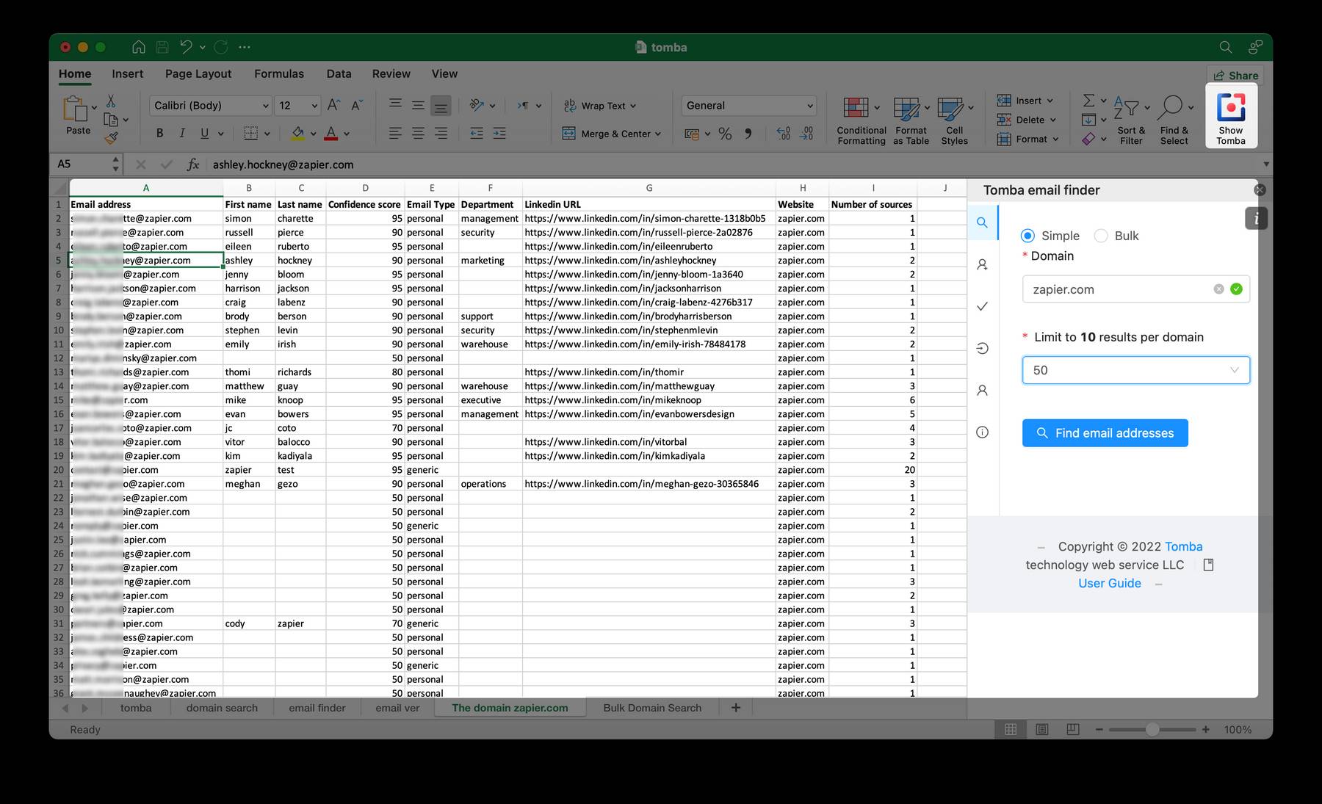
Task: Add a new sheet with plus button
Action: pyautogui.click(x=736, y=708)
